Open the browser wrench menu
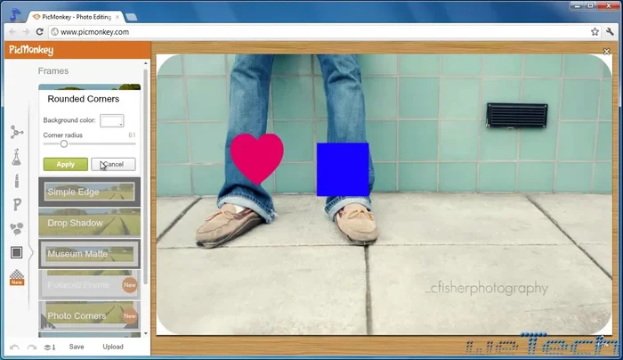 click(611, 31)
